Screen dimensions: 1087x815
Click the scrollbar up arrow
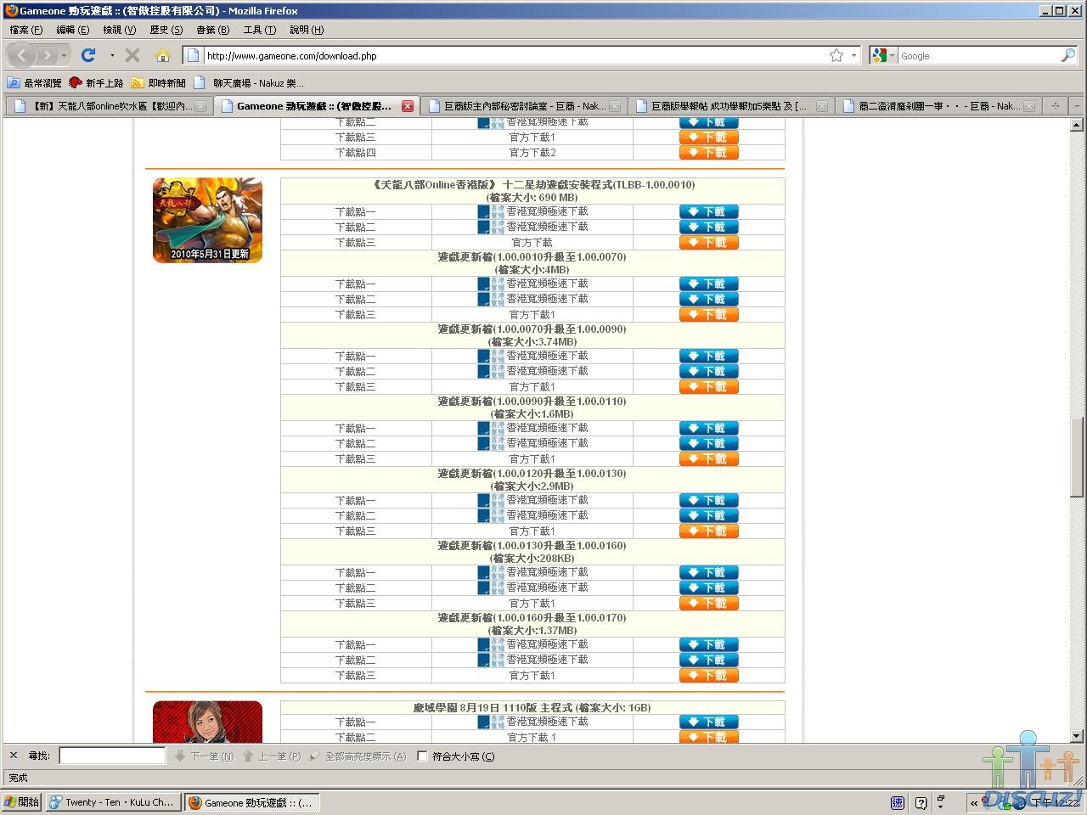pyautogui.click(x=1077, y=125)
